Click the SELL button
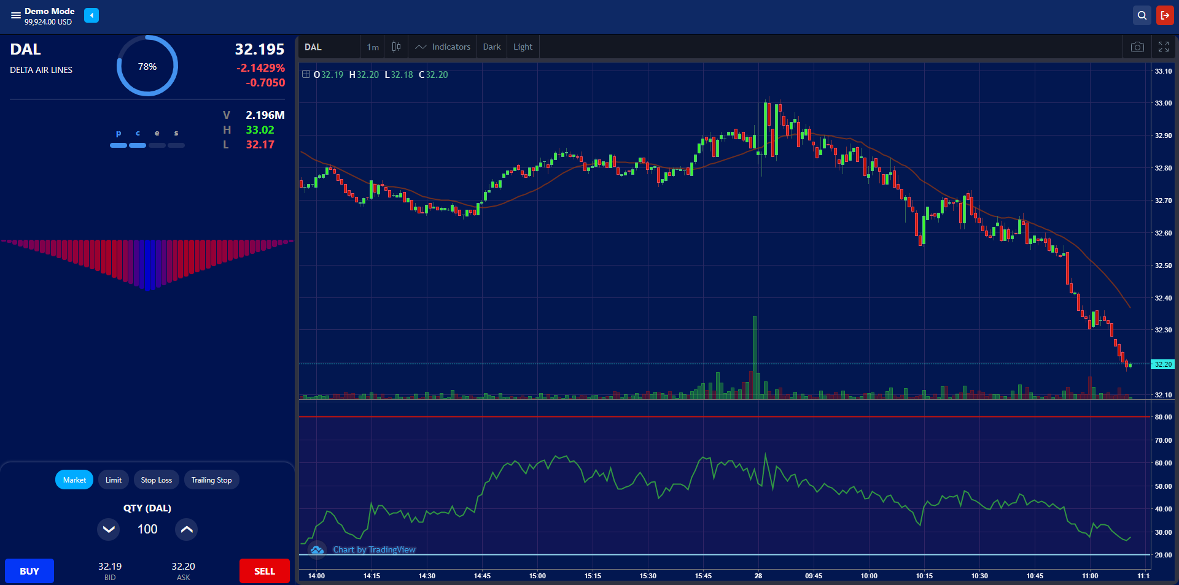1179x585 pixels. pyautogui.click(x=265, y=571)
